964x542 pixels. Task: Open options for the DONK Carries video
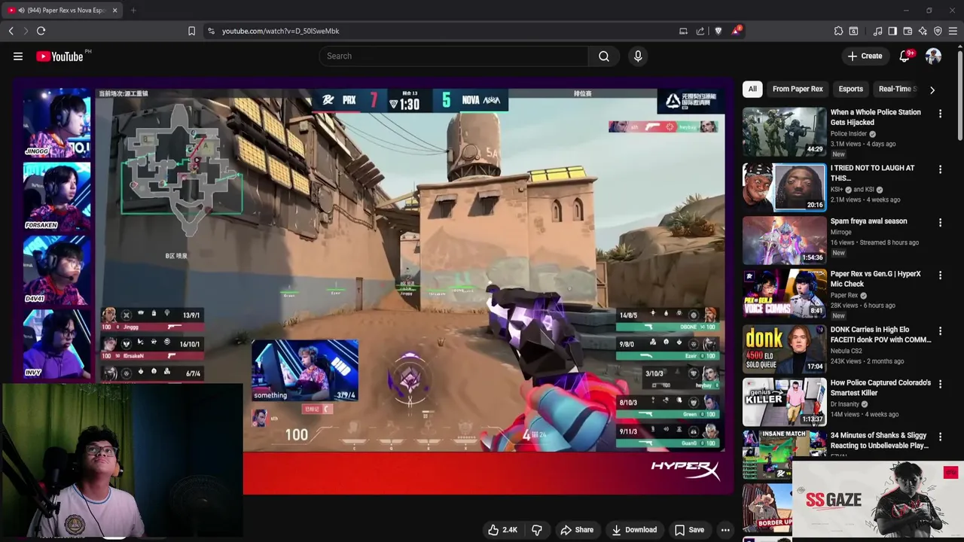click(940, 331)
